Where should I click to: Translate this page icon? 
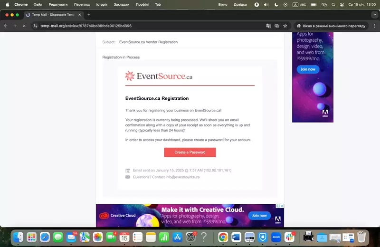[268, 26]
